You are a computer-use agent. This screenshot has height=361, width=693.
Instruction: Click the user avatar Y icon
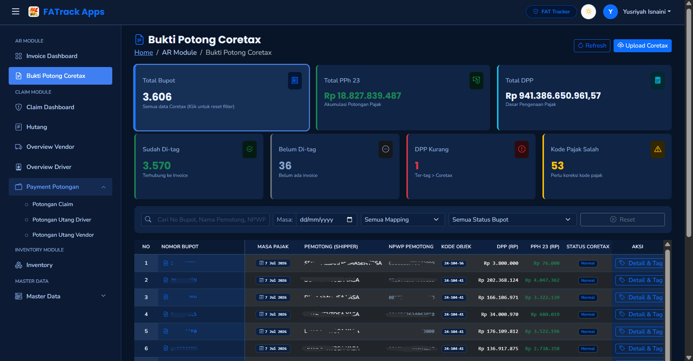click(610, 12)
